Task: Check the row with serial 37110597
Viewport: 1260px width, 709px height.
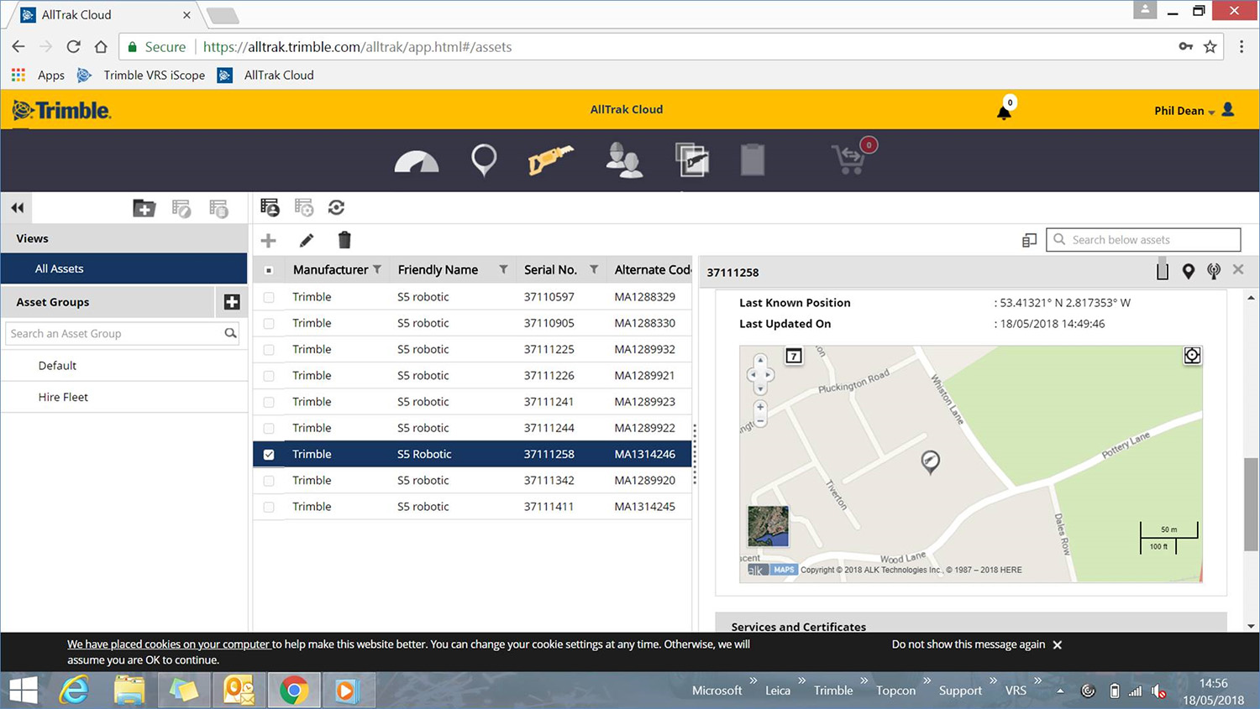Action: pyautogui.click(x=269, y=297)
